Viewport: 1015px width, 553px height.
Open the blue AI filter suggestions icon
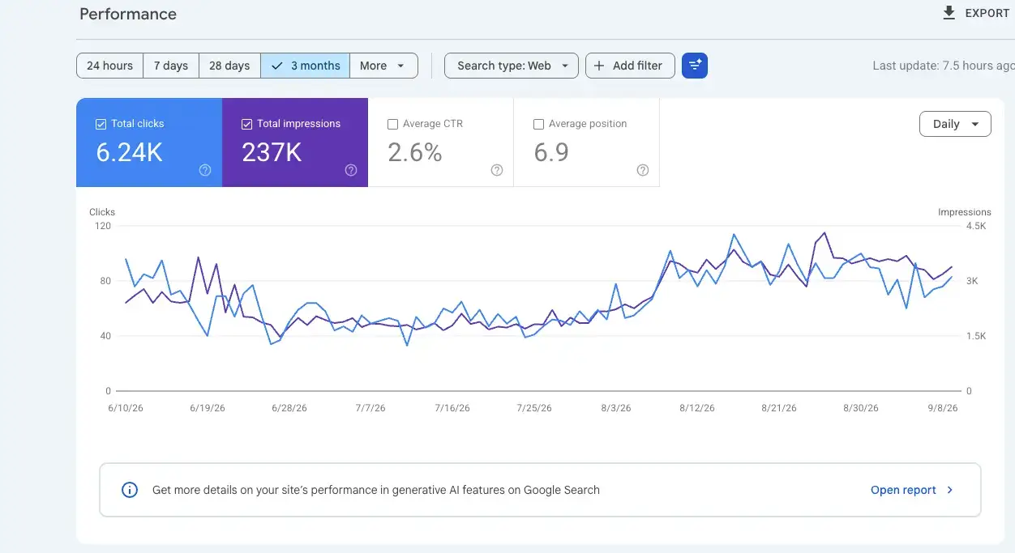[x=695, y=66]
